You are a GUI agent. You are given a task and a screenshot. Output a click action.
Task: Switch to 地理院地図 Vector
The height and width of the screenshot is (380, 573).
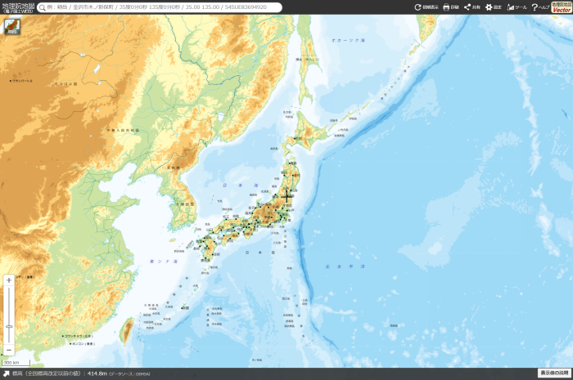tap(562, 7)
